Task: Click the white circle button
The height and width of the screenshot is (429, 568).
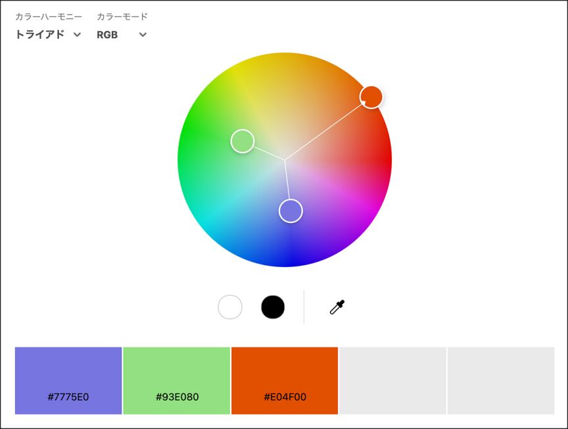Action: click(230, 307)
